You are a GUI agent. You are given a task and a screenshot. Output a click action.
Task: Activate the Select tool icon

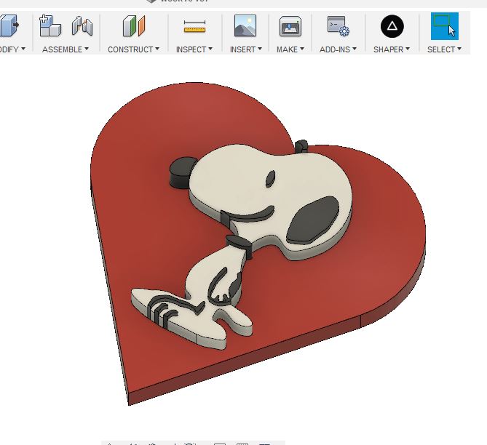pos(445,26)
